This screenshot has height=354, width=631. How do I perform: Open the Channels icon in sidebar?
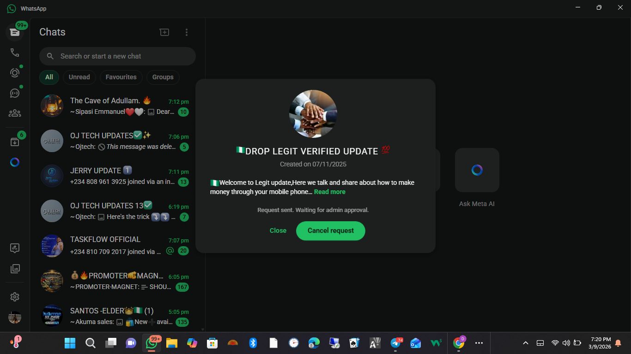15,93
